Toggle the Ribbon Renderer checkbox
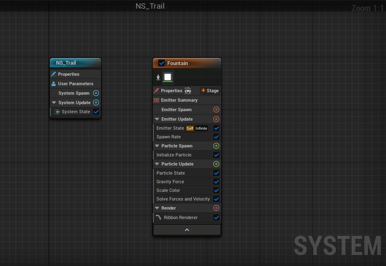386x266 pixels. pos(216,217)
